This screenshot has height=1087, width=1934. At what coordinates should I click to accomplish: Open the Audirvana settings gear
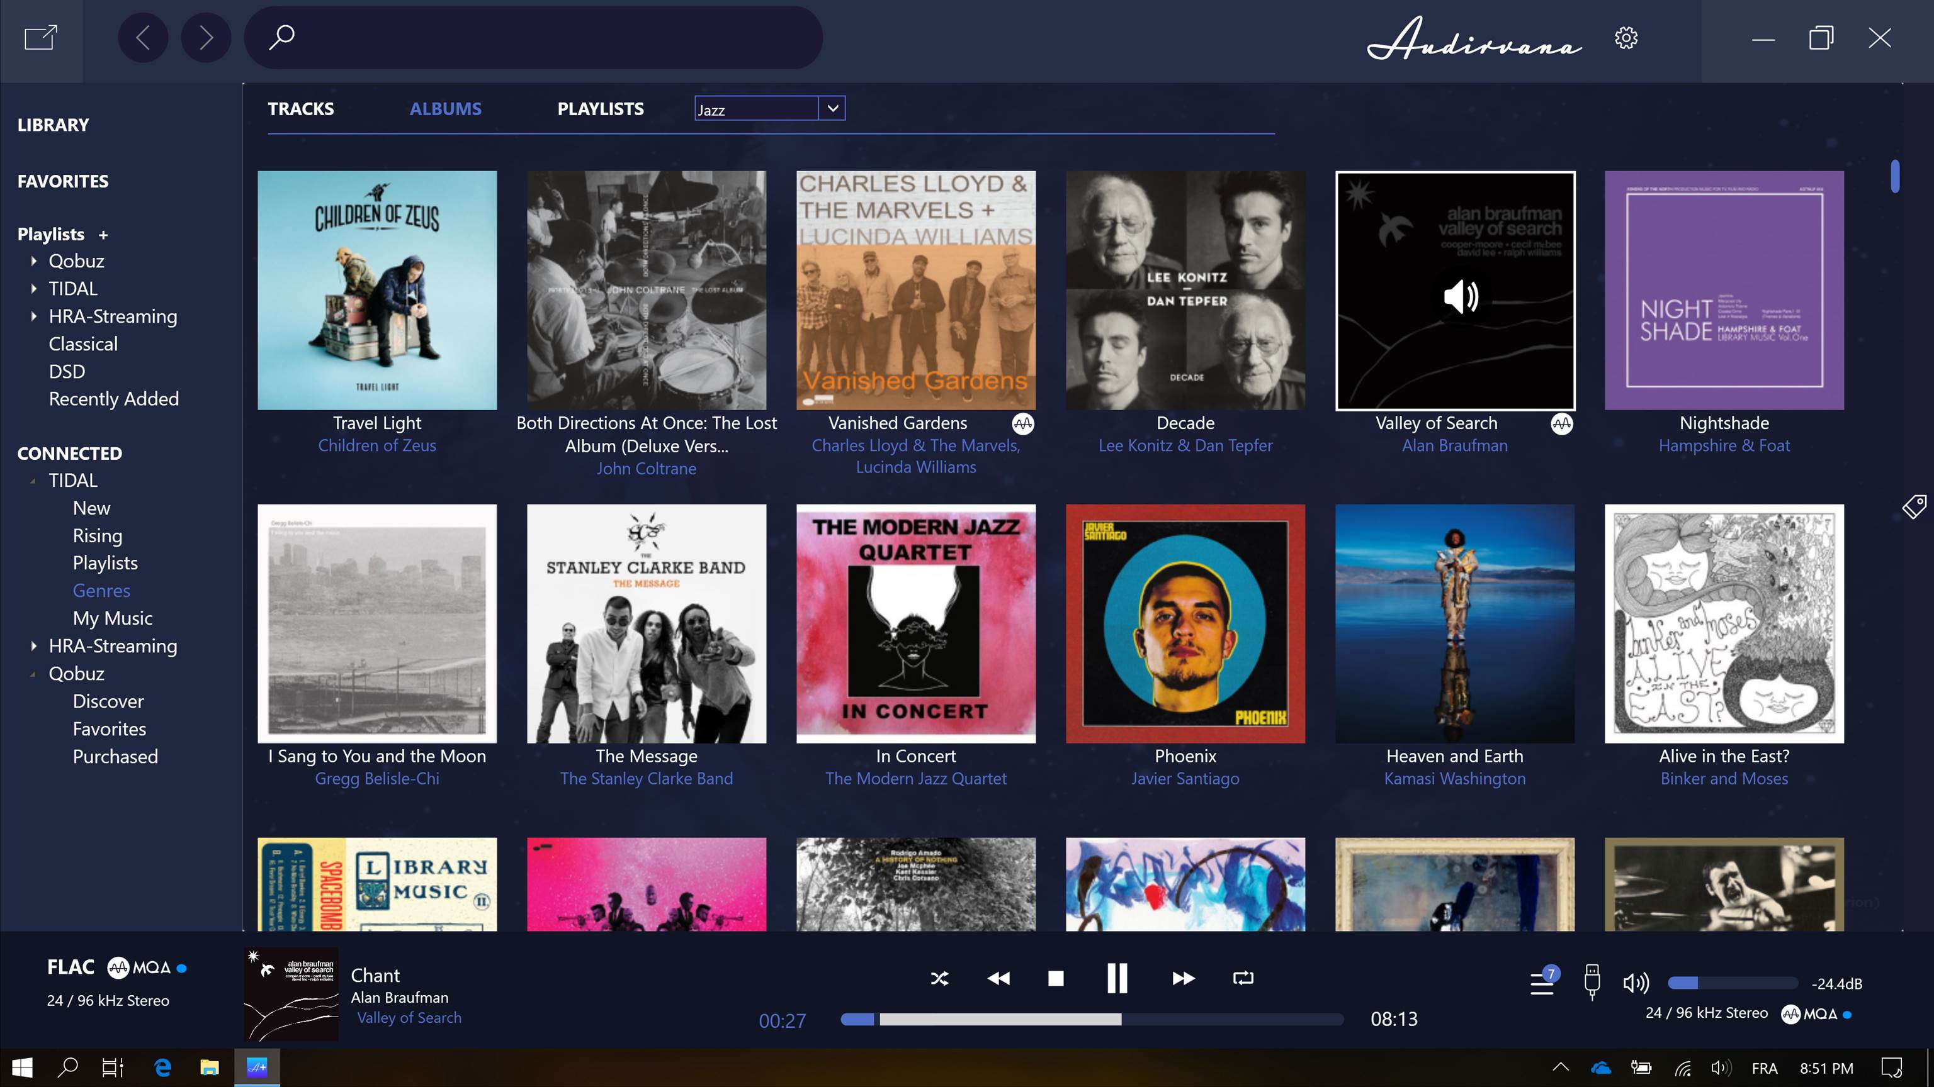tap(1627, 38)
